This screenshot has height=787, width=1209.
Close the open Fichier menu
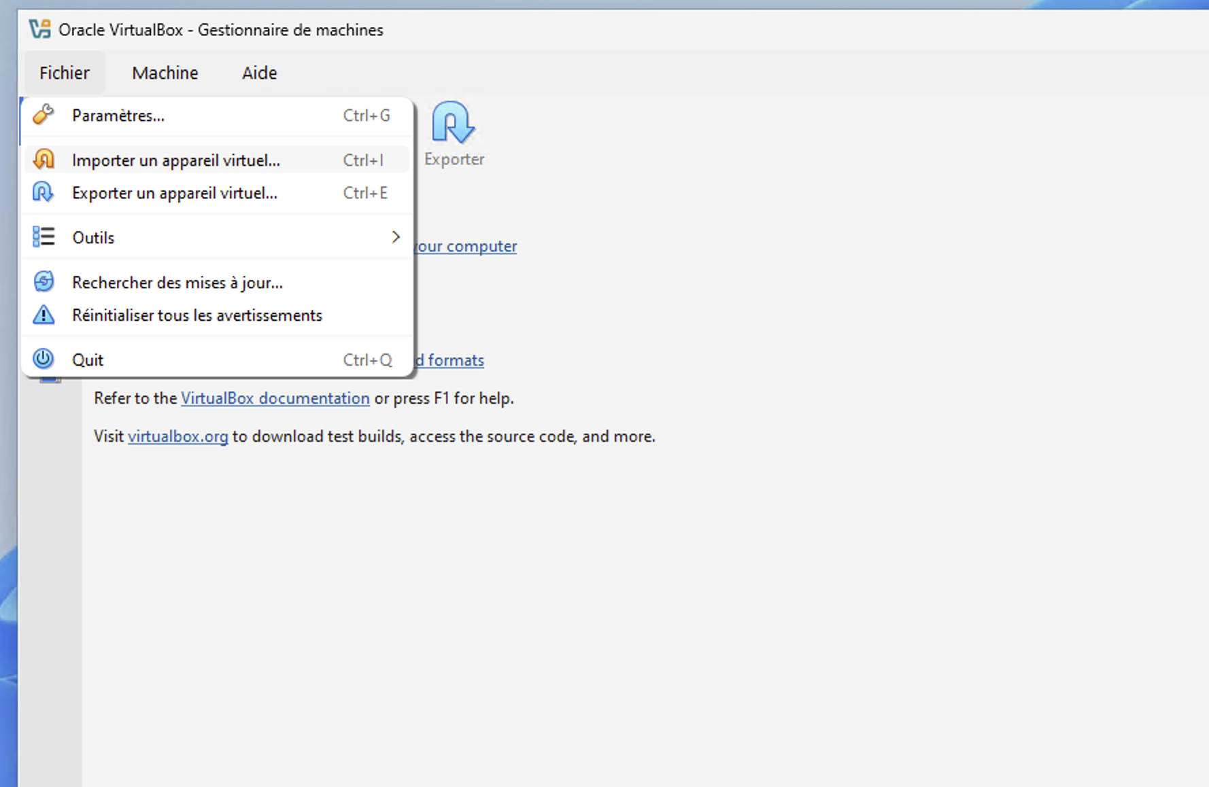coord(65,73)
